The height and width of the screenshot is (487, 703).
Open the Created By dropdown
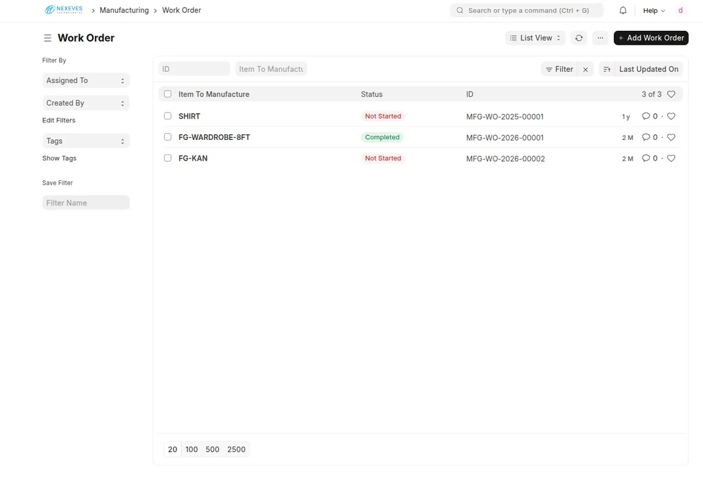[86, 103]
